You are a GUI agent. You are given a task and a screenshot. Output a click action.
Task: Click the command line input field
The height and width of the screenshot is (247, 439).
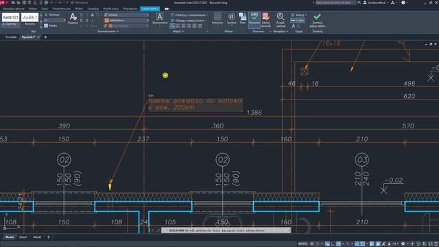point(226,231)
